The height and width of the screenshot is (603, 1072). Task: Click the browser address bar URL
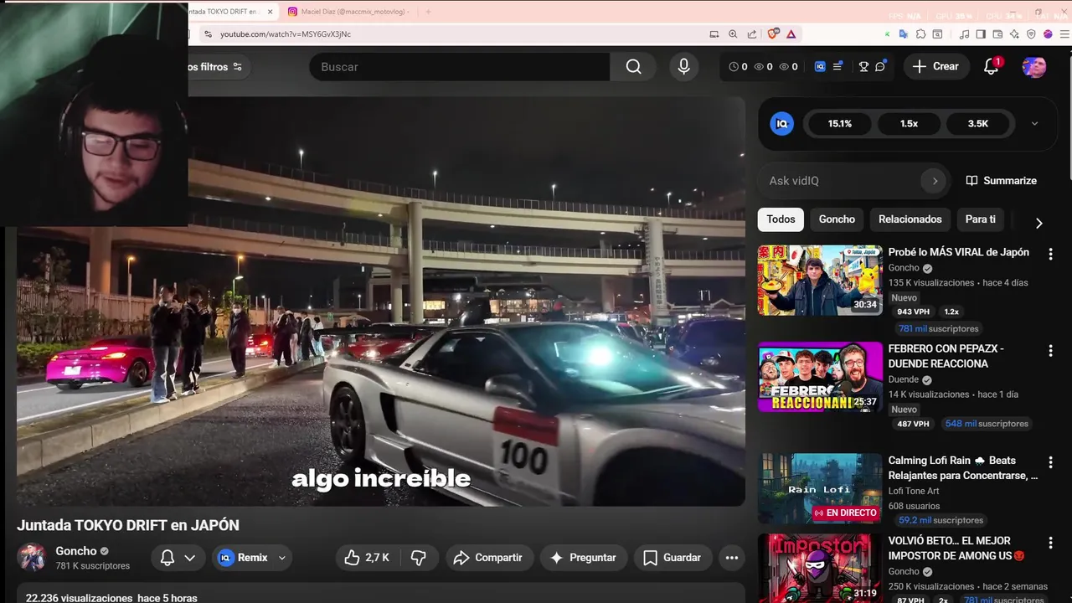pos(286,34)
